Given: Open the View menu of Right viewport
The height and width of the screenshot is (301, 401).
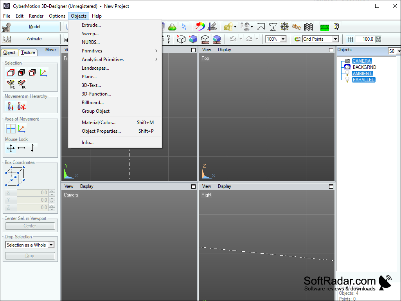Looking at the screenshot, I should pos(207,186).
